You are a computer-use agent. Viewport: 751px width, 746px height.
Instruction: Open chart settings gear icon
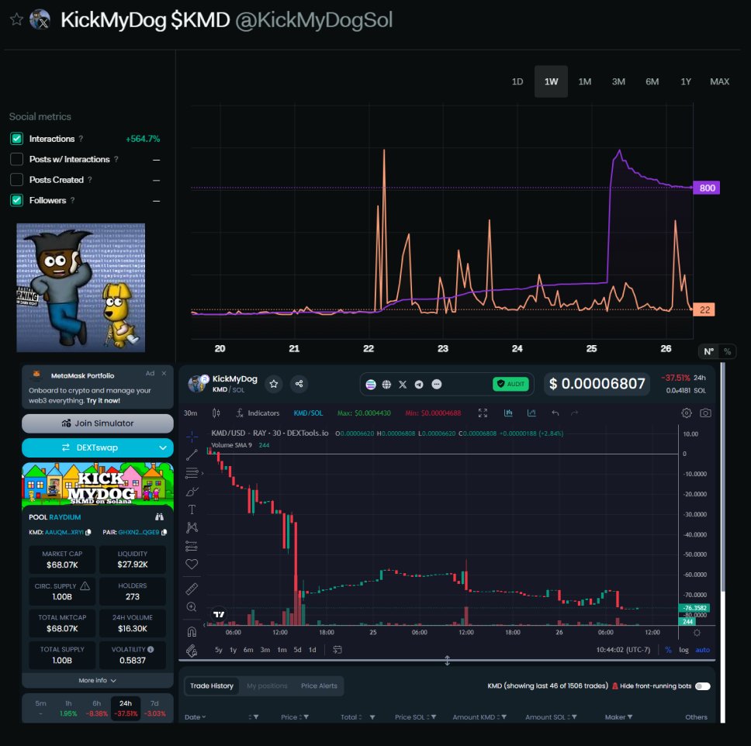[x=687, y=413]
